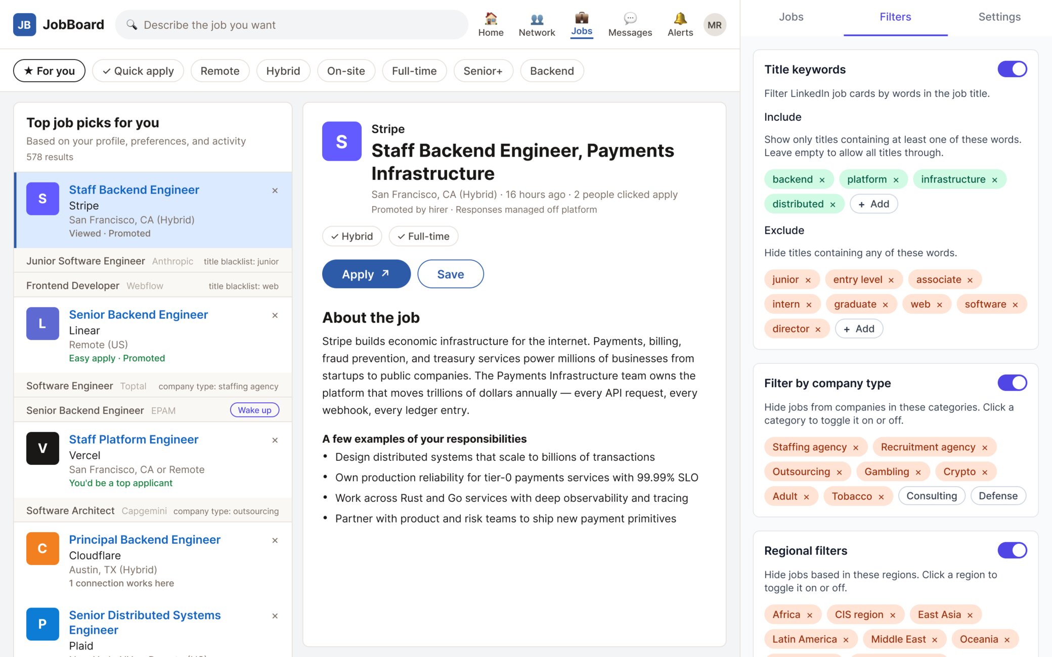1052x657 pixels.
Task: Wake up the hidden EPAM job
Action: pyautogui.click(x=254, y=410)
